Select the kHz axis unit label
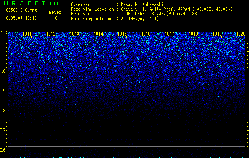Image resolution: width=249 pixels, height=158 pixels. [4, 32]
